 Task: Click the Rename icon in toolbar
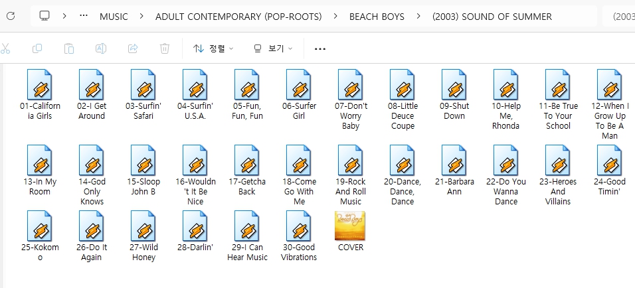tap(101, 48)
